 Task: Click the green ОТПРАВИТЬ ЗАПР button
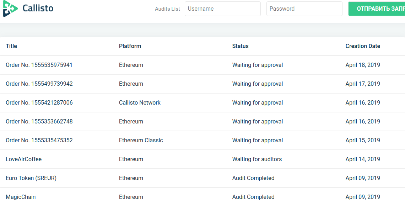pos(377,9)
